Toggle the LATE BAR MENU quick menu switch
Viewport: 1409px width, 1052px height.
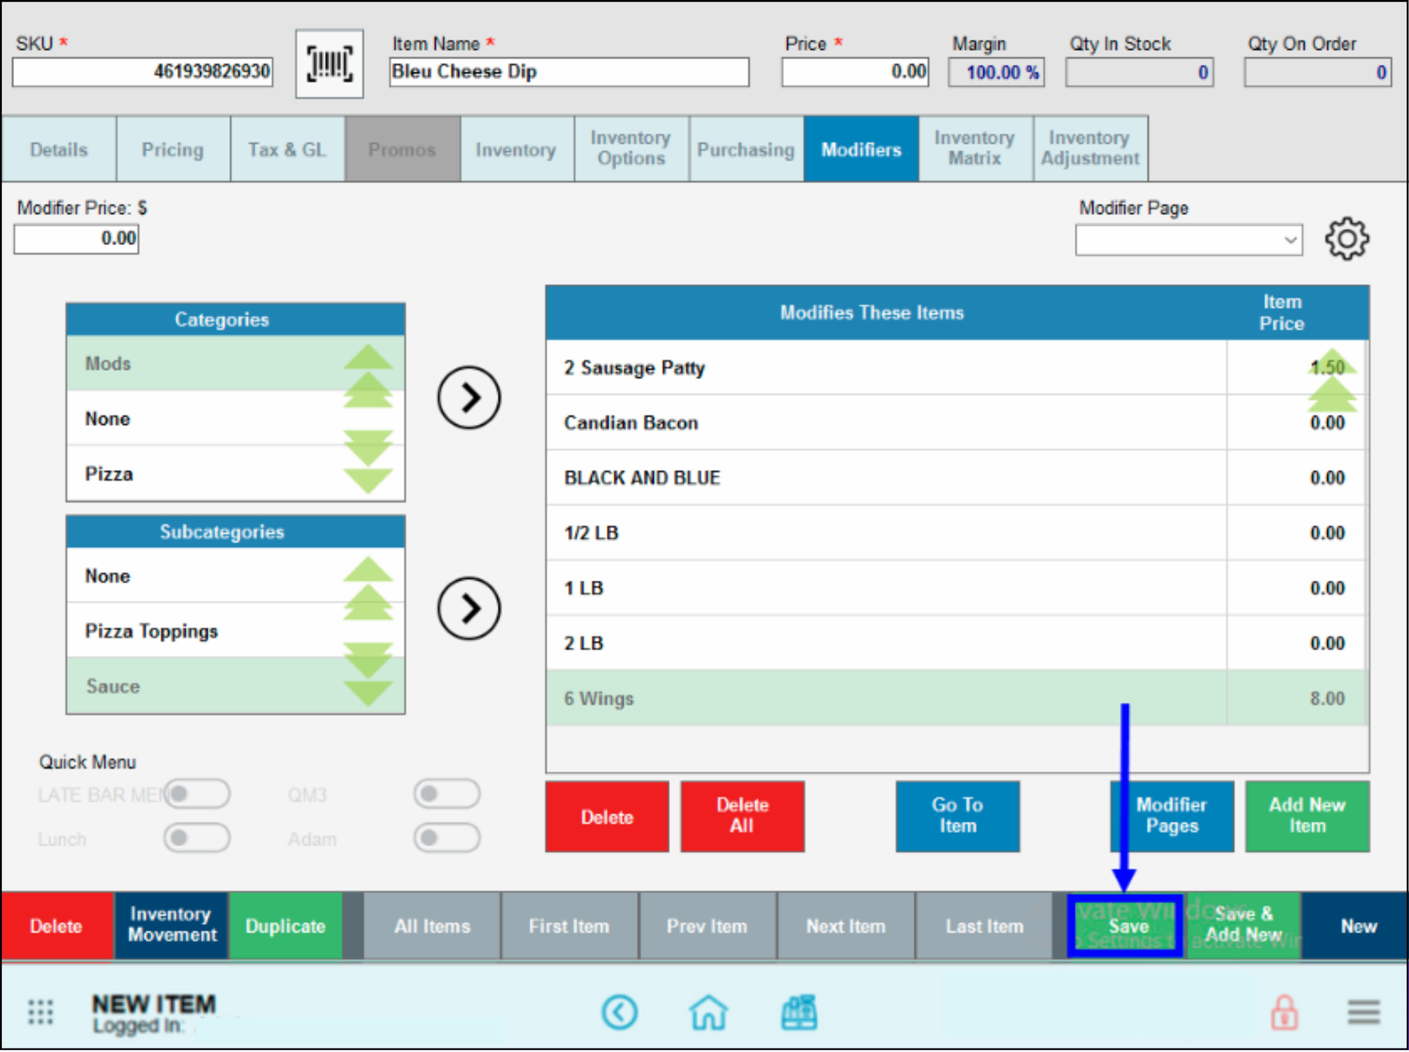197,794
